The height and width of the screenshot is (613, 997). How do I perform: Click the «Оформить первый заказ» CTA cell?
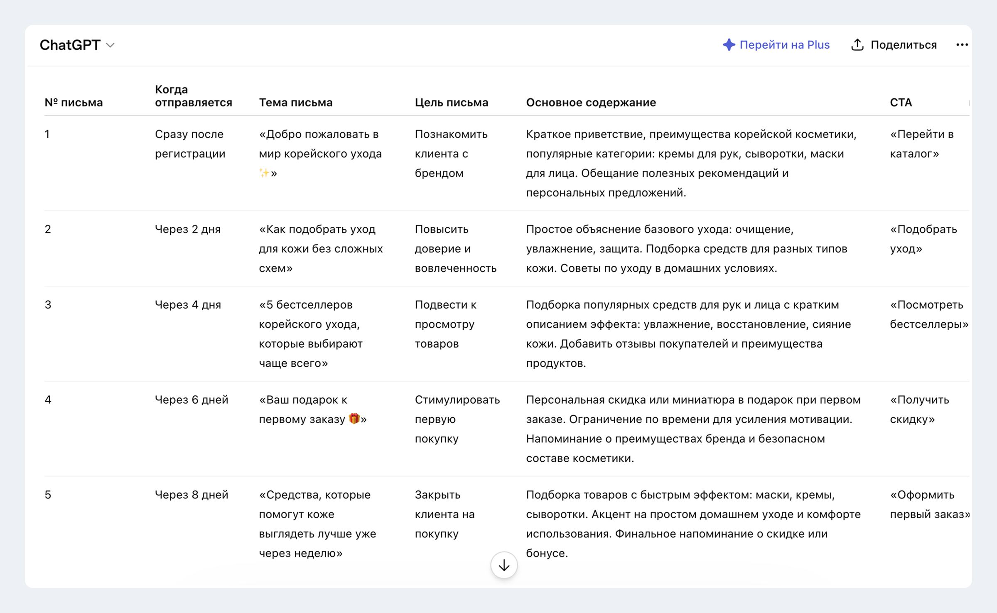[x=930, y=504]
